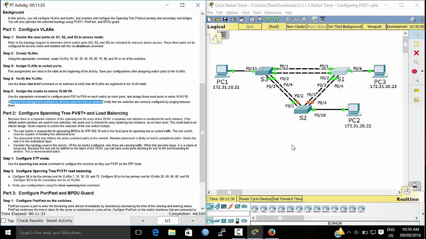The height and width of the screenshot is (239, 426).
Task: Click the Environment: 10:30:00 button
Action: pyautogui.click(x=405, y=27)
